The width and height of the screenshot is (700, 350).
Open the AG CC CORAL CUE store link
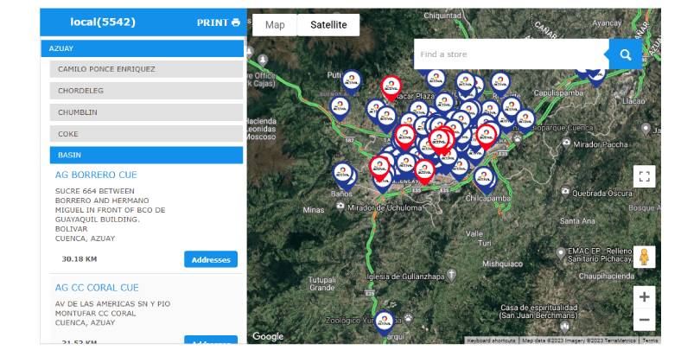[97, 288]
